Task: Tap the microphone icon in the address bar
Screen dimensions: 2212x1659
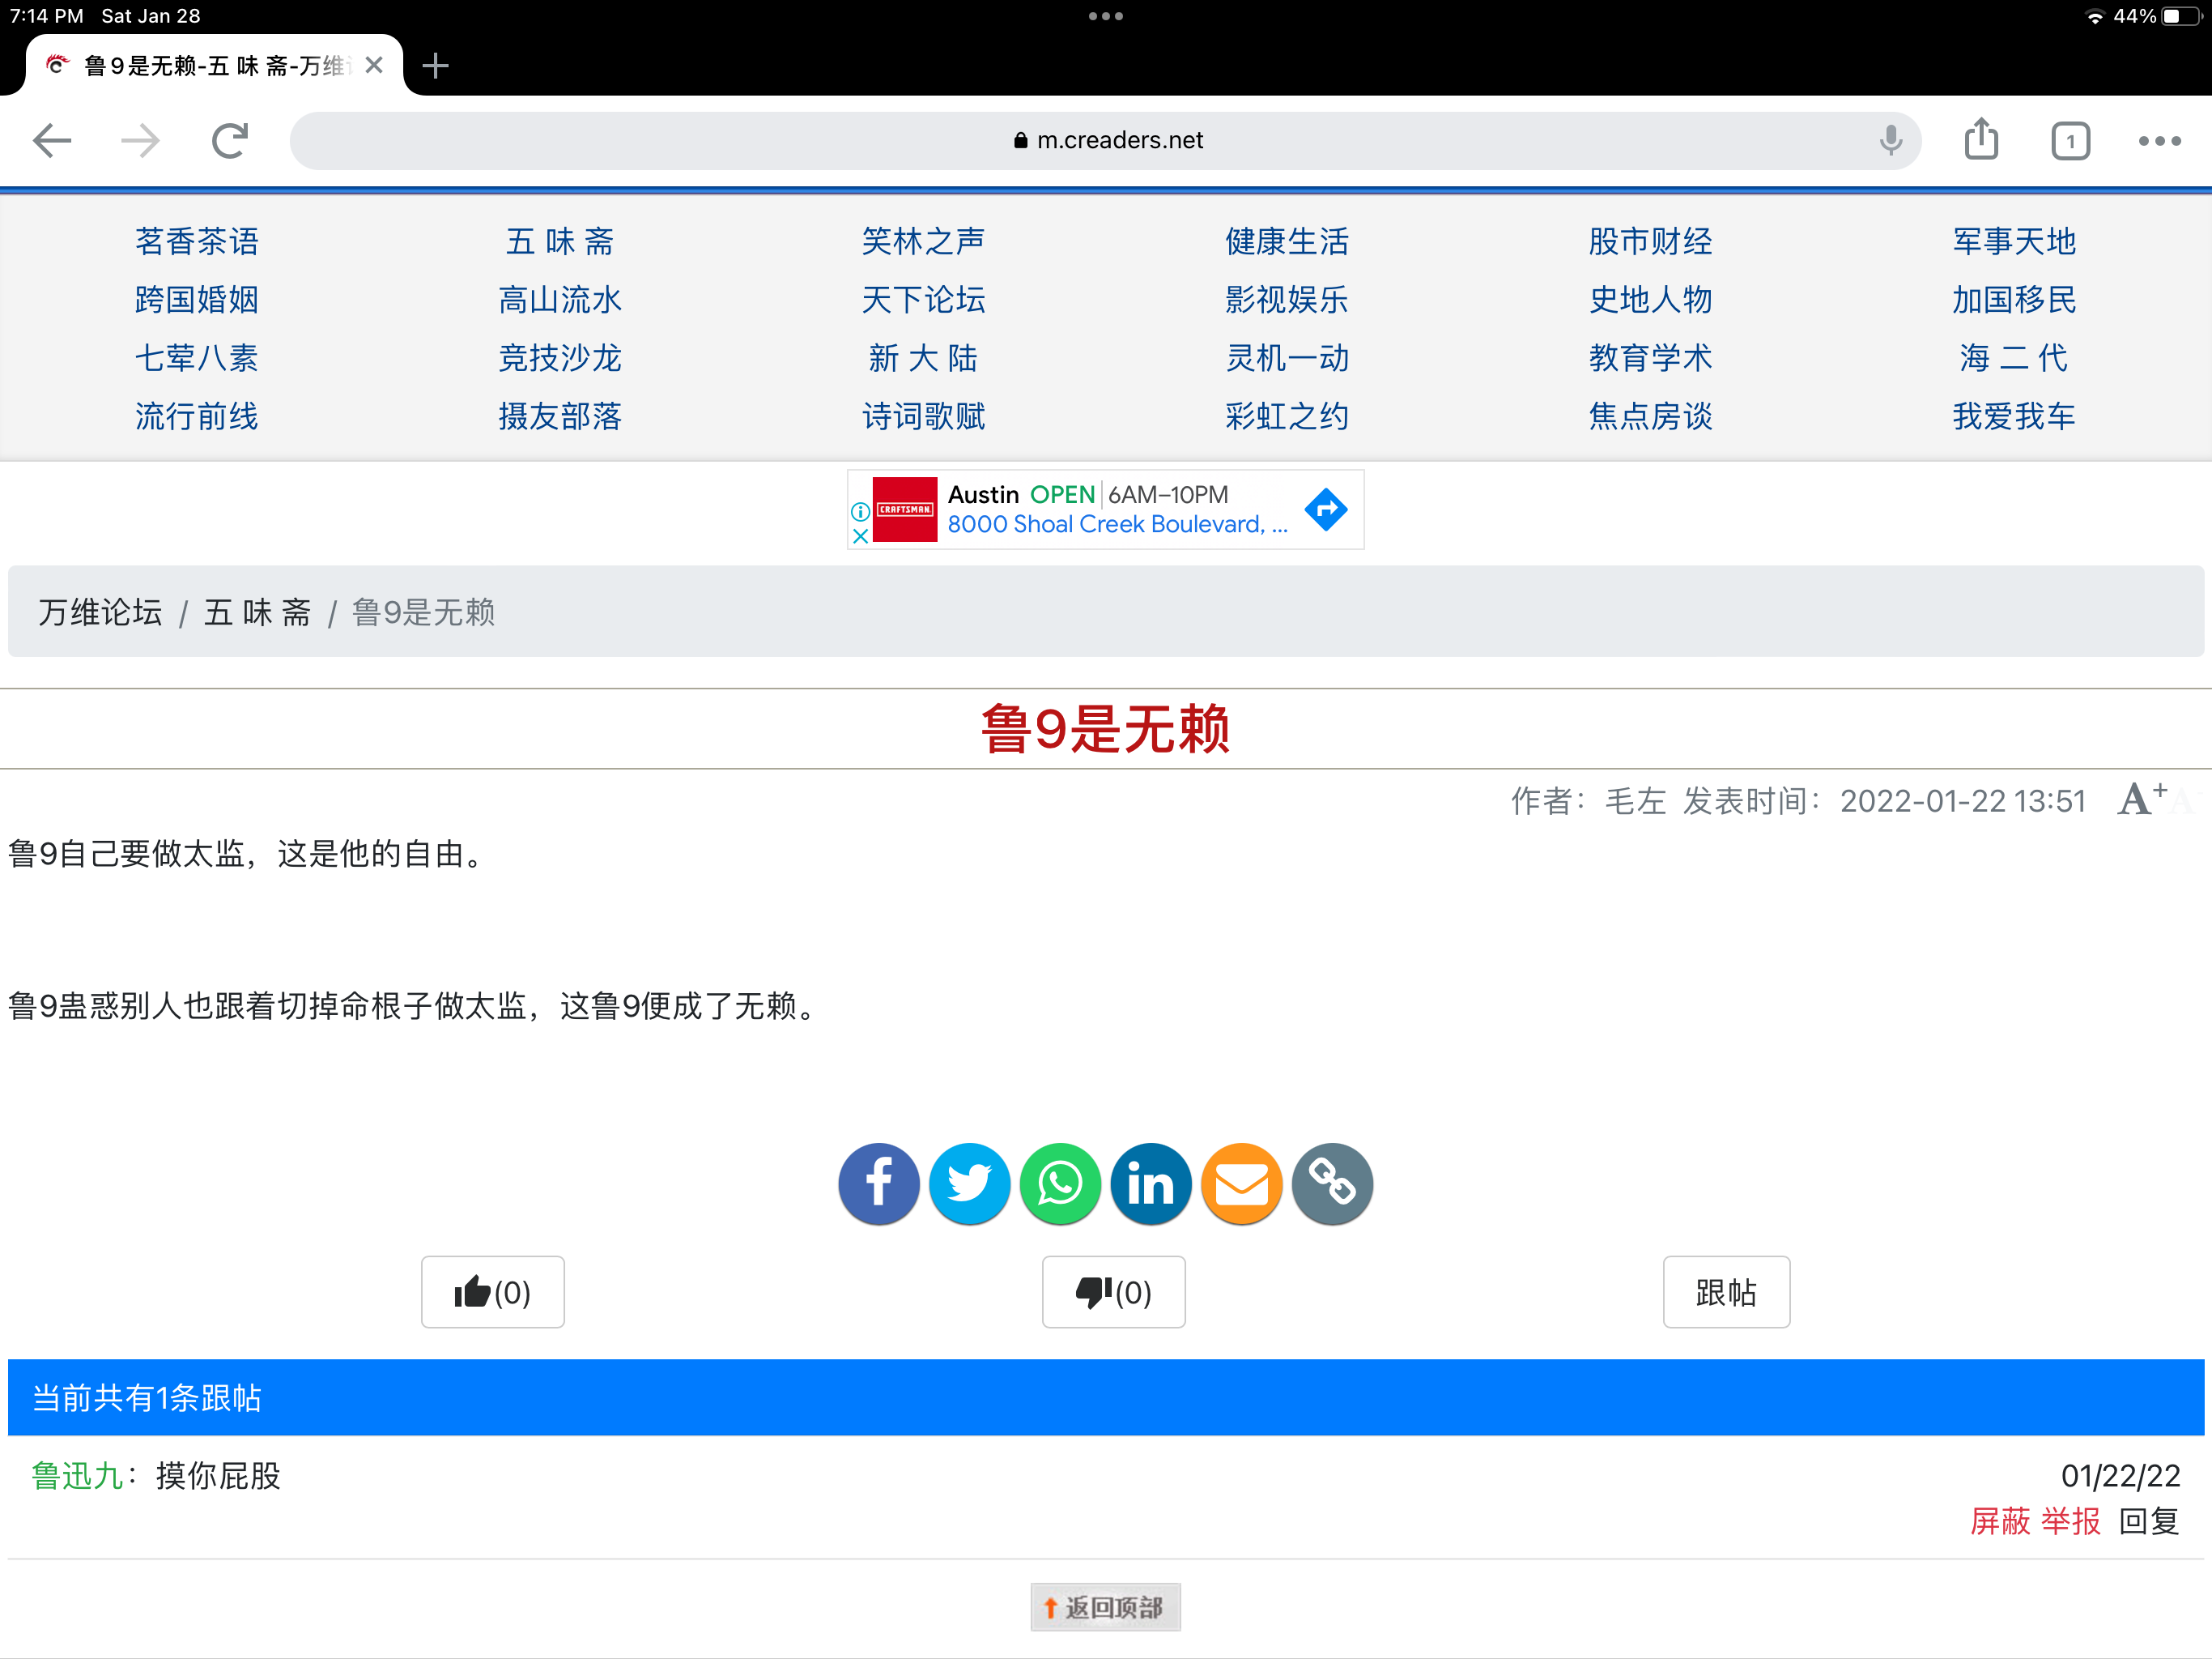Action: click(1891, 140)
